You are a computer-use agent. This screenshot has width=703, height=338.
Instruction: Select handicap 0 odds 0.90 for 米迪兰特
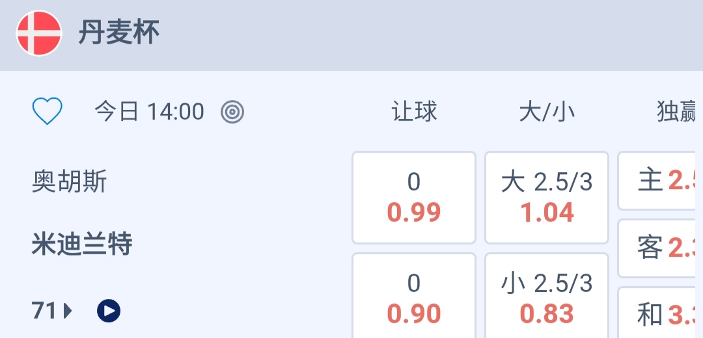414,299
